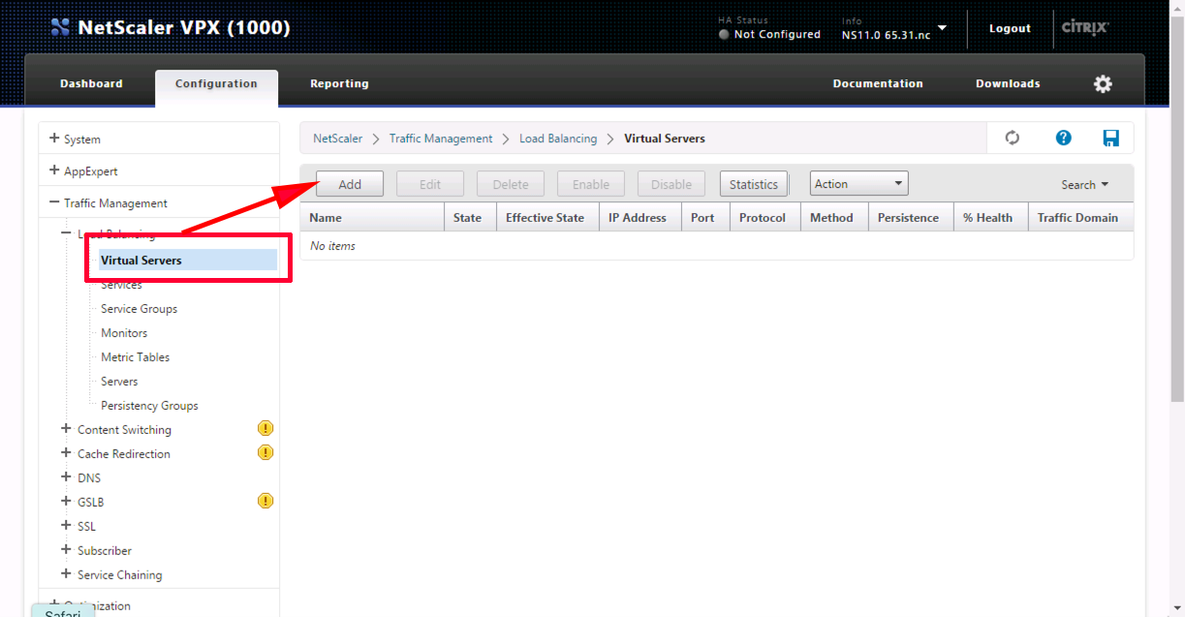This screenshot has width=1185, height=617.
Task: Click the Edit button
Action: point(430,184)
